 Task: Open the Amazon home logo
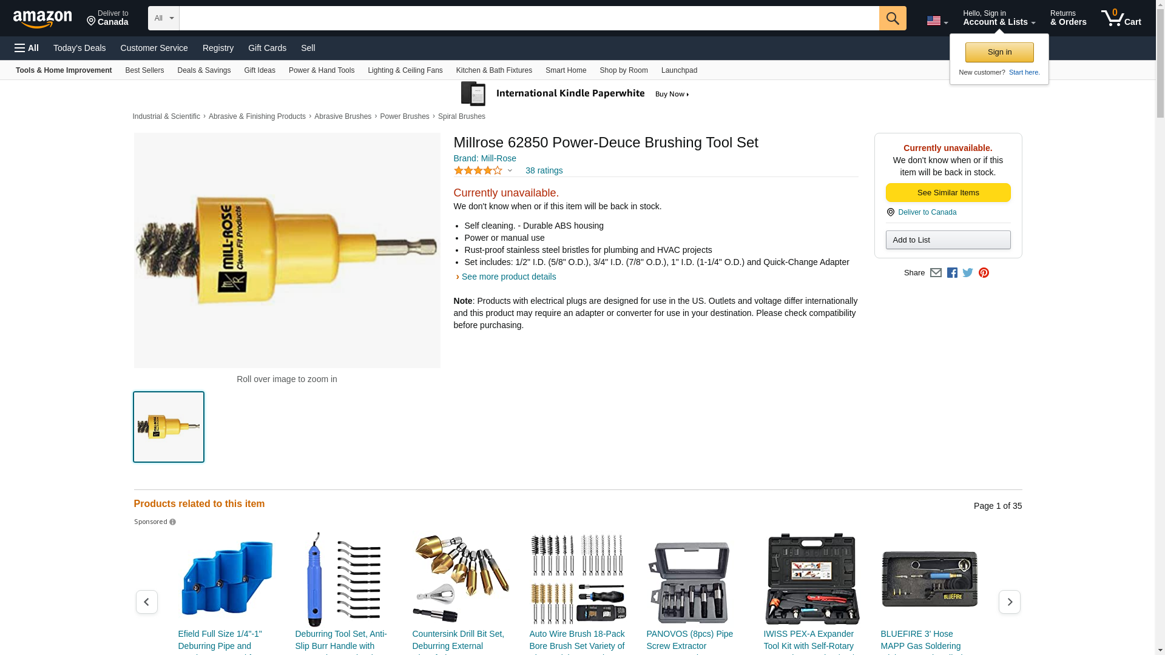pos(42,19)
